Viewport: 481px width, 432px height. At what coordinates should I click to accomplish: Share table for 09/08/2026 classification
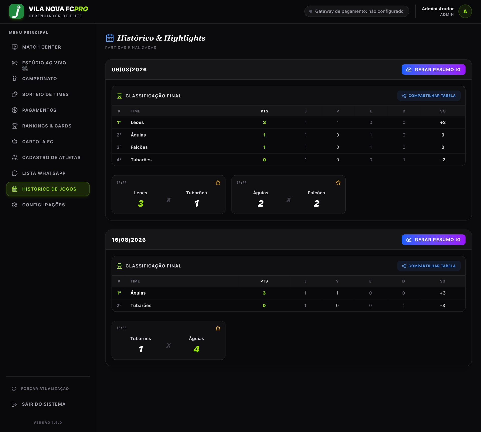click(x=429, y=96)
